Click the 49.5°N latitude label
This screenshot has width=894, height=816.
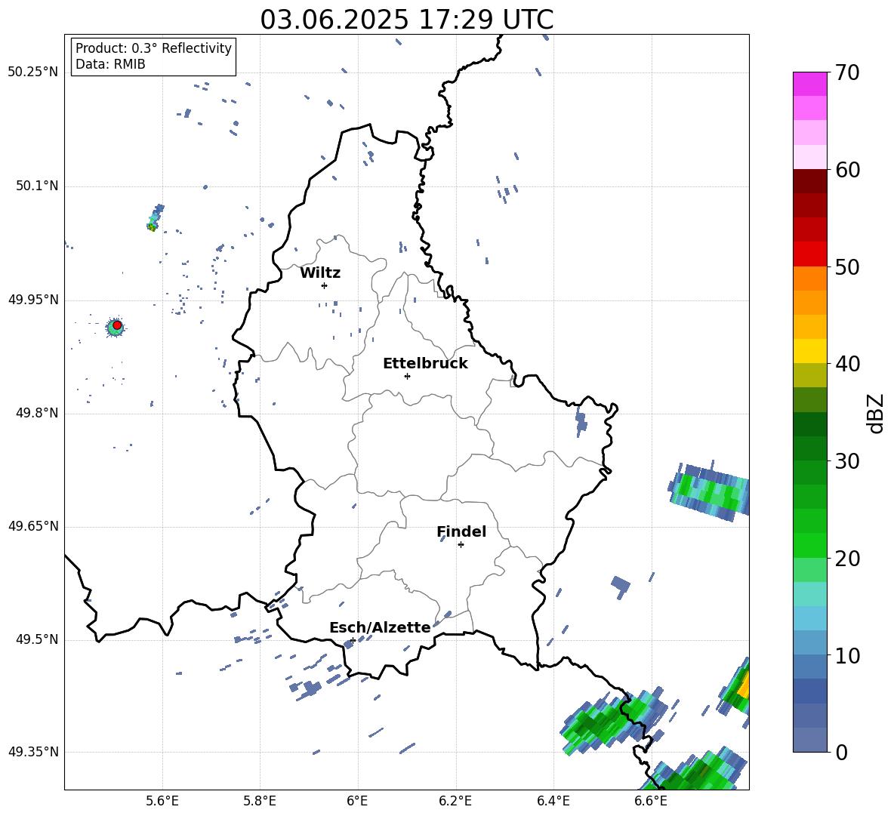tap(37, 639)
